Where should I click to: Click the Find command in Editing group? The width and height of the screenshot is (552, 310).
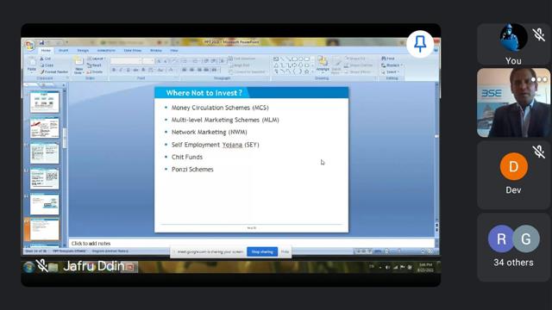click(x=388, y=59)
